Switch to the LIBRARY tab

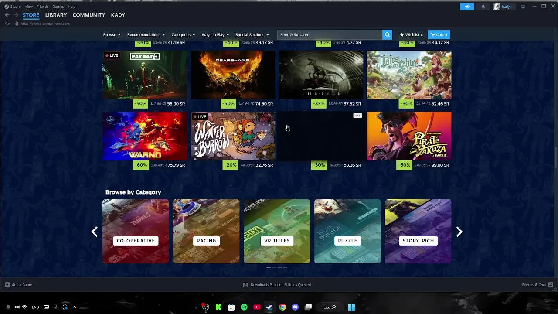pyautogui.click(x=56, y=15)
